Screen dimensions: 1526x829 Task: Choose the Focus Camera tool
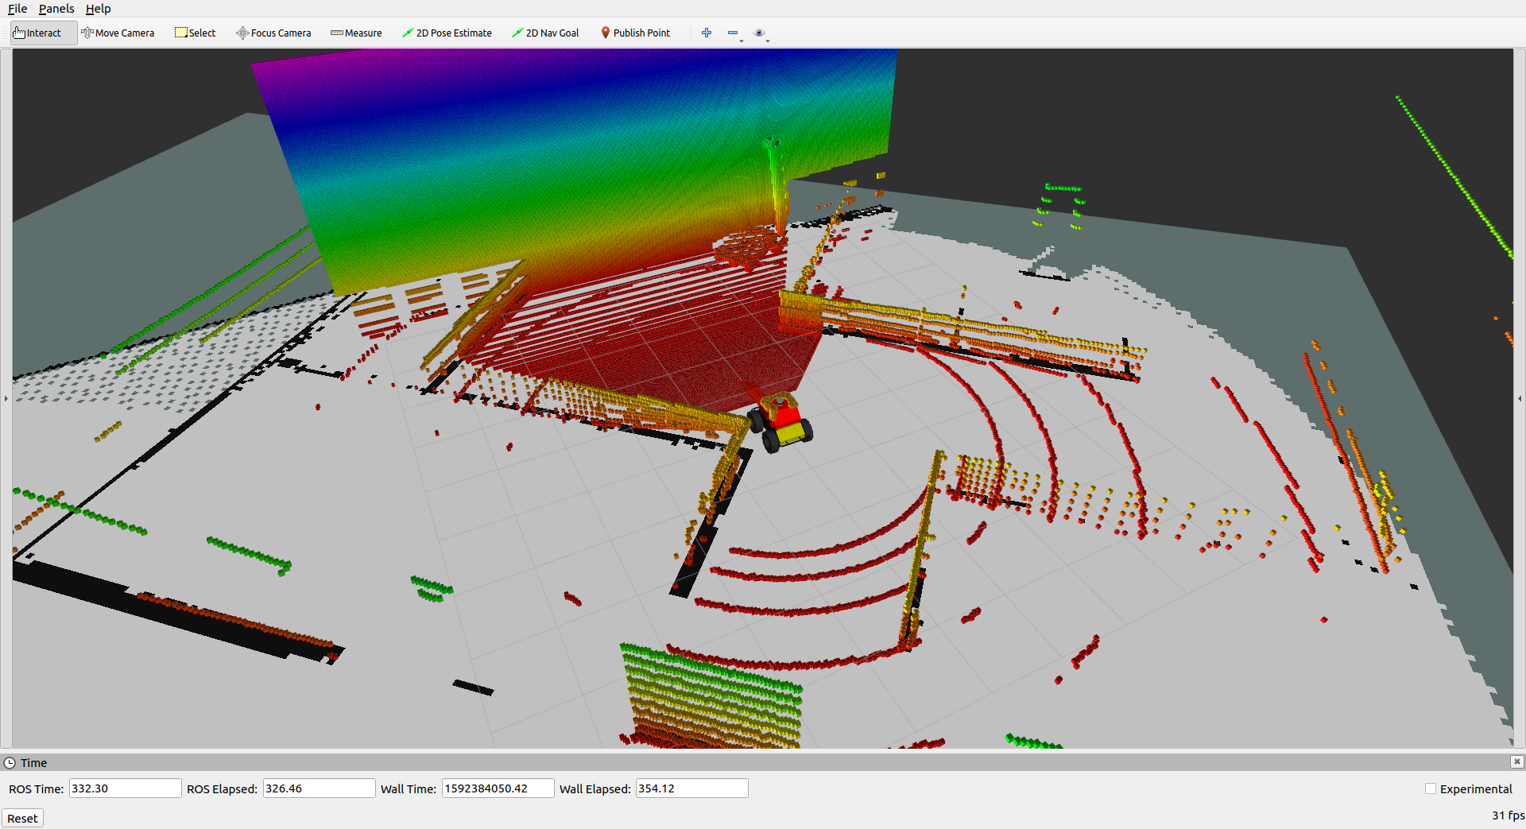273,33
